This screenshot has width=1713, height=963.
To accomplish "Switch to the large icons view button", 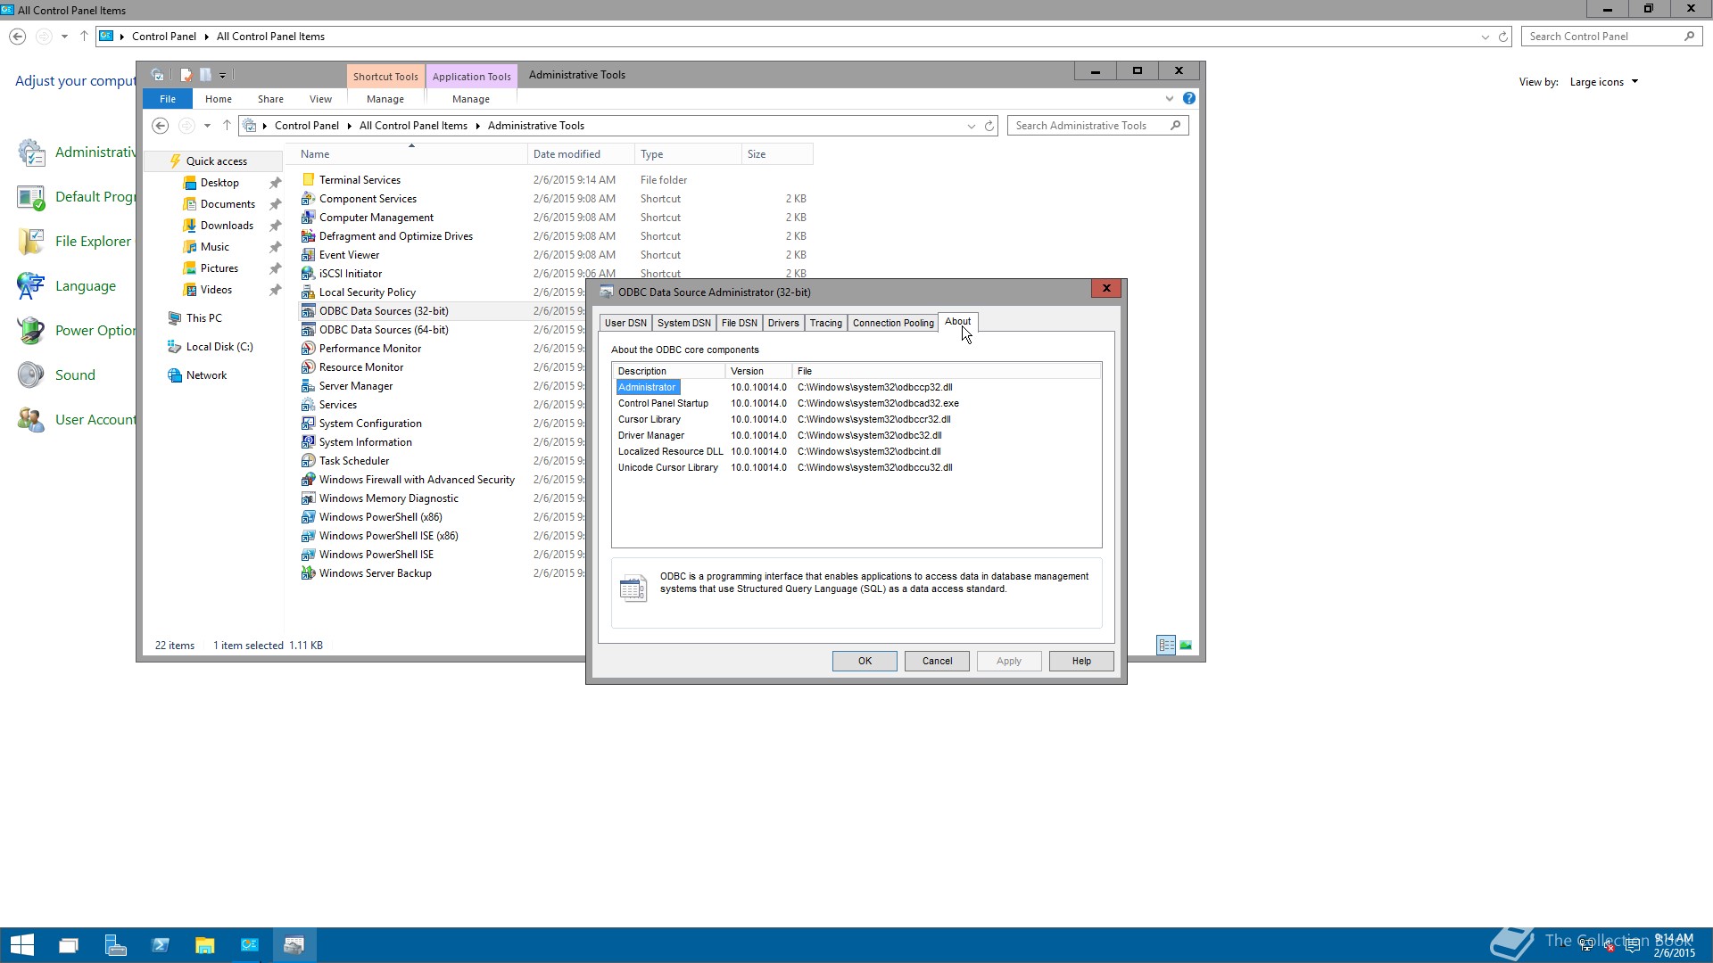I will [x=1186, y=645].
